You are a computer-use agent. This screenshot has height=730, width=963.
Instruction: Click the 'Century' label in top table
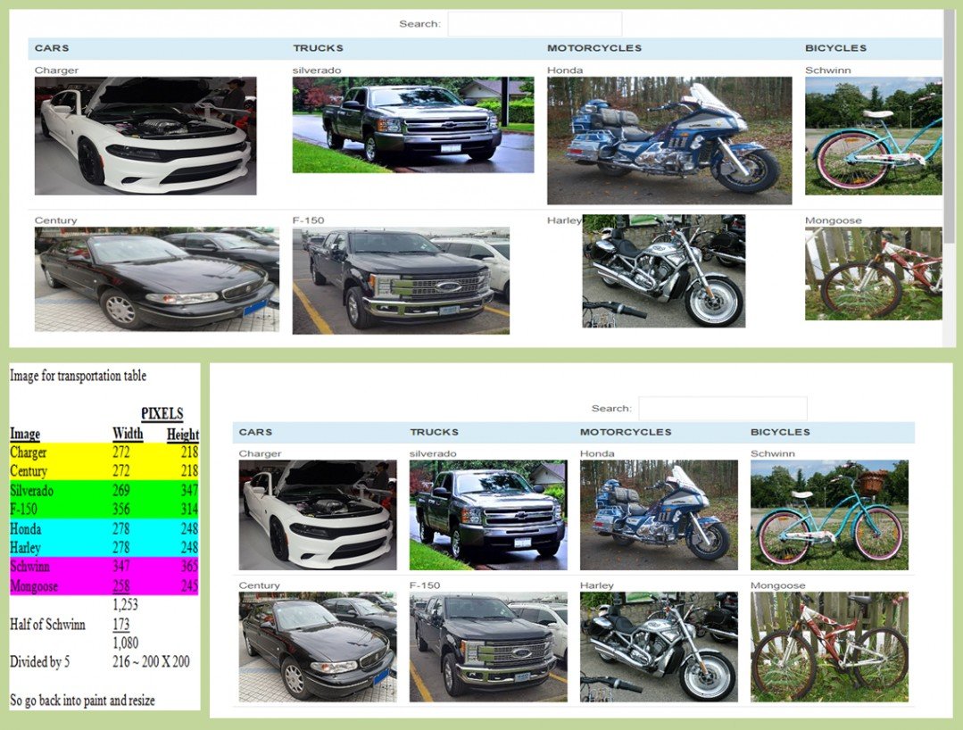pos(56,220)
